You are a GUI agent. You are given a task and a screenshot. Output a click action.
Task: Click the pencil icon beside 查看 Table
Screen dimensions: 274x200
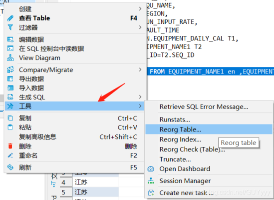click(10, 18)
